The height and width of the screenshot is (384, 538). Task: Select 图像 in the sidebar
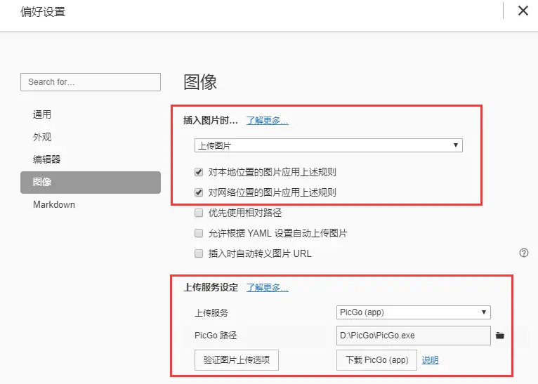pos(91,183)
